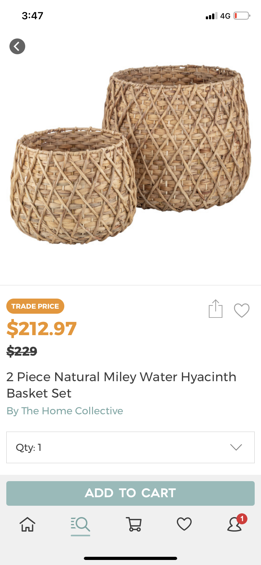The width and height of the screenshot is (261, 565).
Task: Add product to wishlist with heart outline
Action: click(x=242, y=310)
